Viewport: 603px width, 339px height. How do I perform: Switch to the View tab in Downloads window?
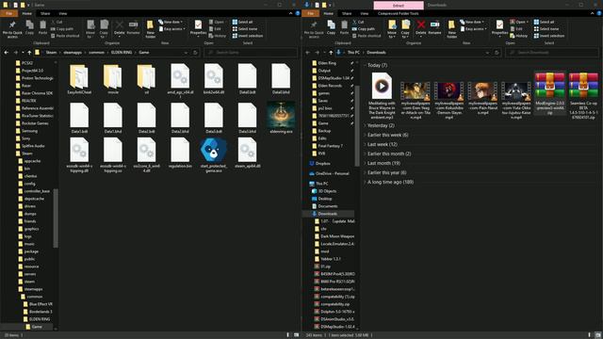(x=365, y=13)
